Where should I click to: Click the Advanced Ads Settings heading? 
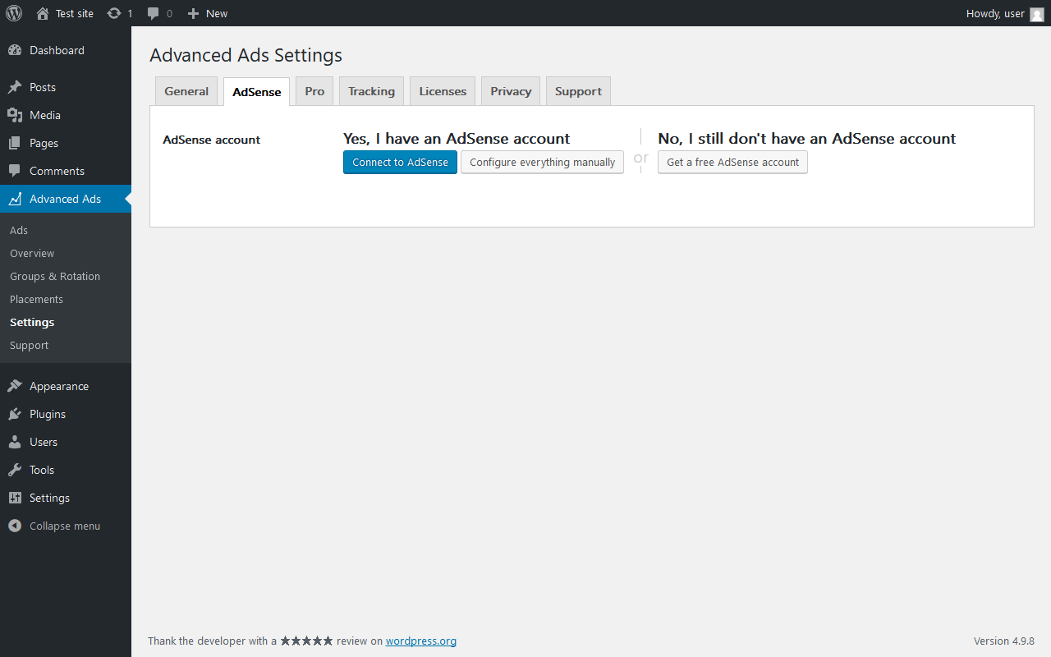[246, 55]
